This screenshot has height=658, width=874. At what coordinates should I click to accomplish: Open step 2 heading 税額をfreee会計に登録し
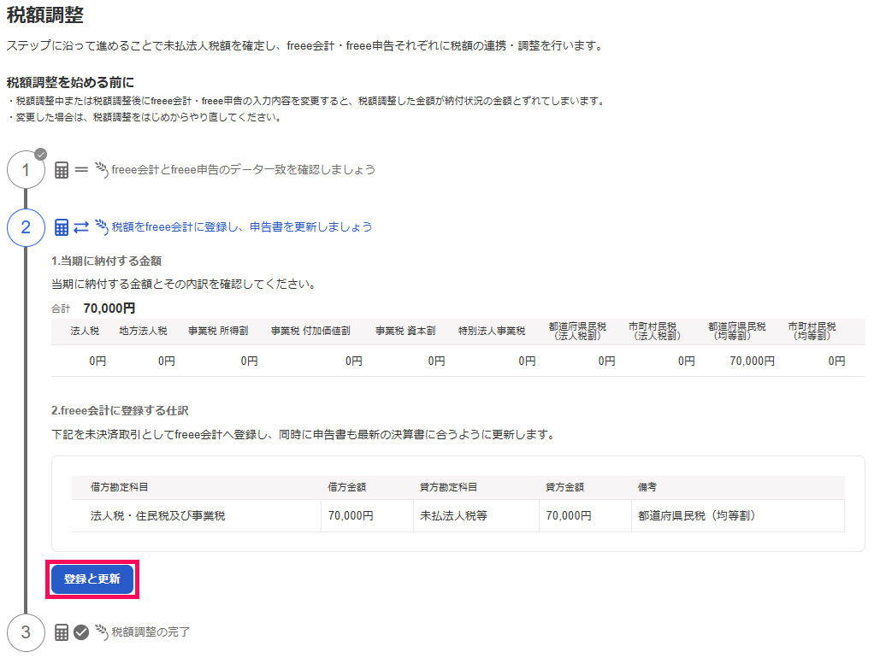pyautogui.click(x=242, y=226)
